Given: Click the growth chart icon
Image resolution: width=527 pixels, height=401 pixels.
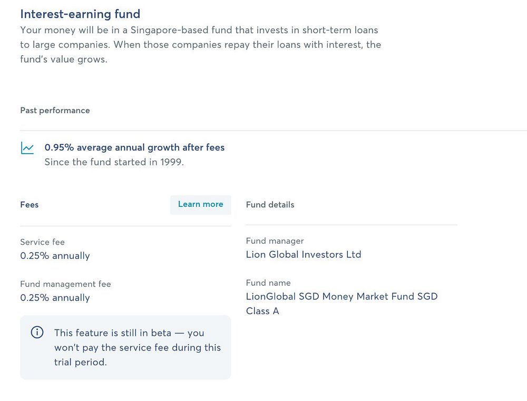Looking at the screenshot, I should (x=27, y=148).
